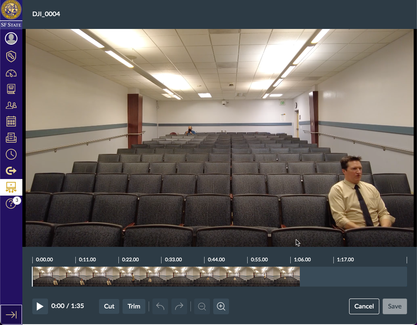Image resolution: width=417 pixels, height=325 pixels.
Task: Click the Trim button
Action: tap(134, 306)
